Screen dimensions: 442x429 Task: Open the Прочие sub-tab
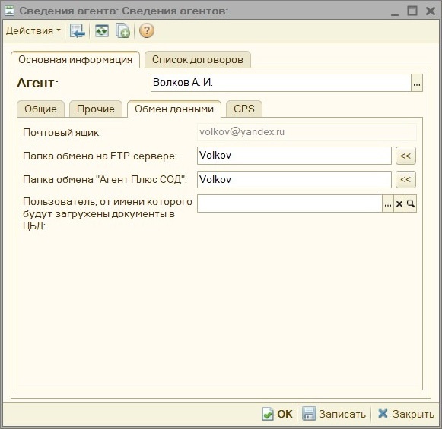[x=96, y=109]
